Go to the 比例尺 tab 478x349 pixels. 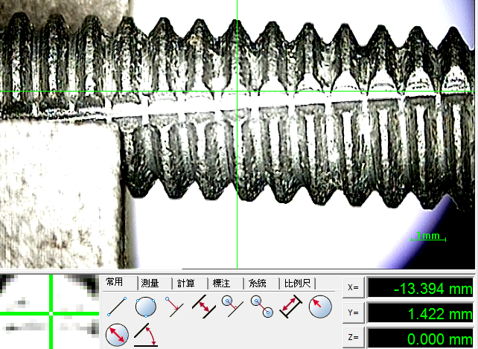(x=297, y=284)
